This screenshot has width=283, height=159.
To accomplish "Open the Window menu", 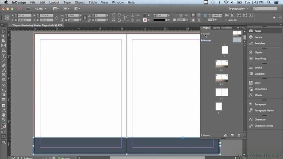I will pyautogui.click(x=118, y=2).
